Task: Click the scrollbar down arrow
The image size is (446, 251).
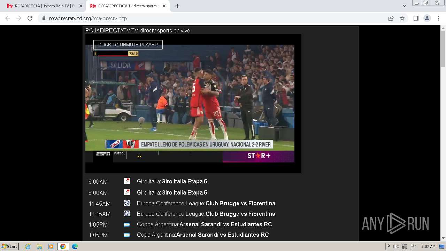Action: tap(443, 238)
